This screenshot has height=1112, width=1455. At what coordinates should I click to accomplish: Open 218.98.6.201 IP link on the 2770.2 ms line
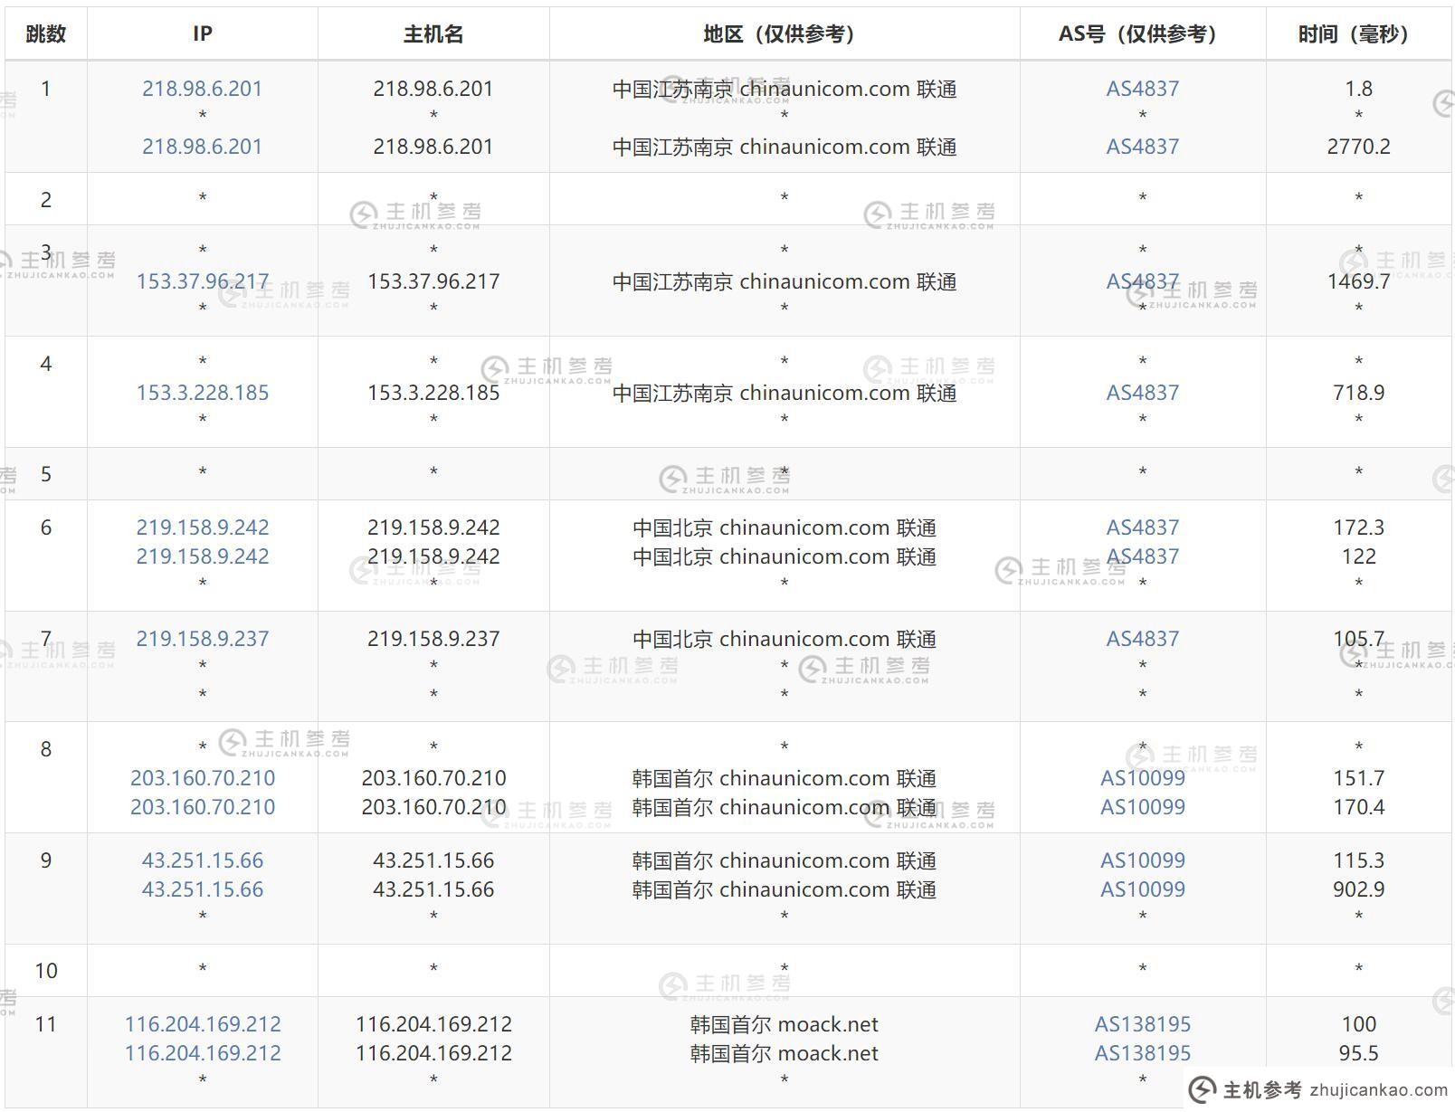point(203,147)
